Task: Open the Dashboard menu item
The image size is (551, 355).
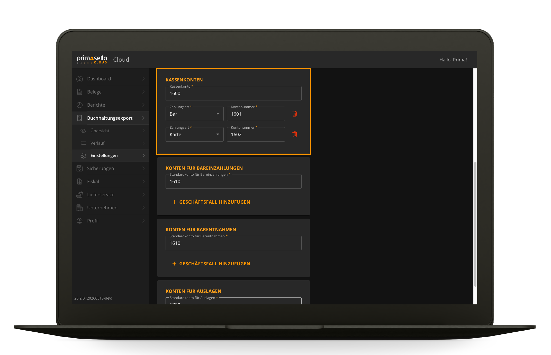Action: click(111, 79)
